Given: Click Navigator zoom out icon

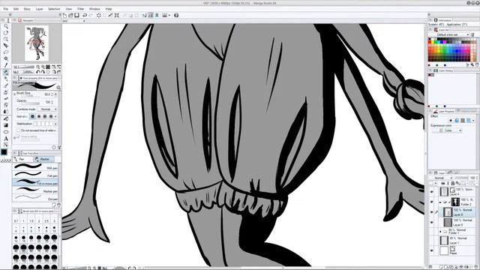Looking at the screenshot, I should [38, 67].
